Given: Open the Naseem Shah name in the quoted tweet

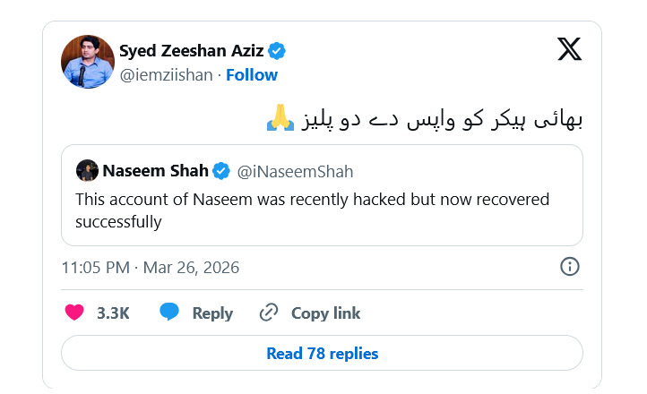Looking at the screenshot, I should point(156,171).
